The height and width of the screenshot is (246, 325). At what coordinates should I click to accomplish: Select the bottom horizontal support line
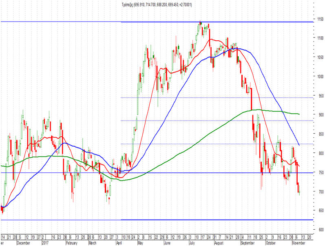coord(157,220)
